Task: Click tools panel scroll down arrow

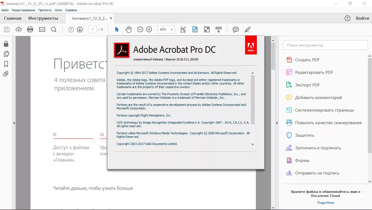Action: [x=370, y=181]
